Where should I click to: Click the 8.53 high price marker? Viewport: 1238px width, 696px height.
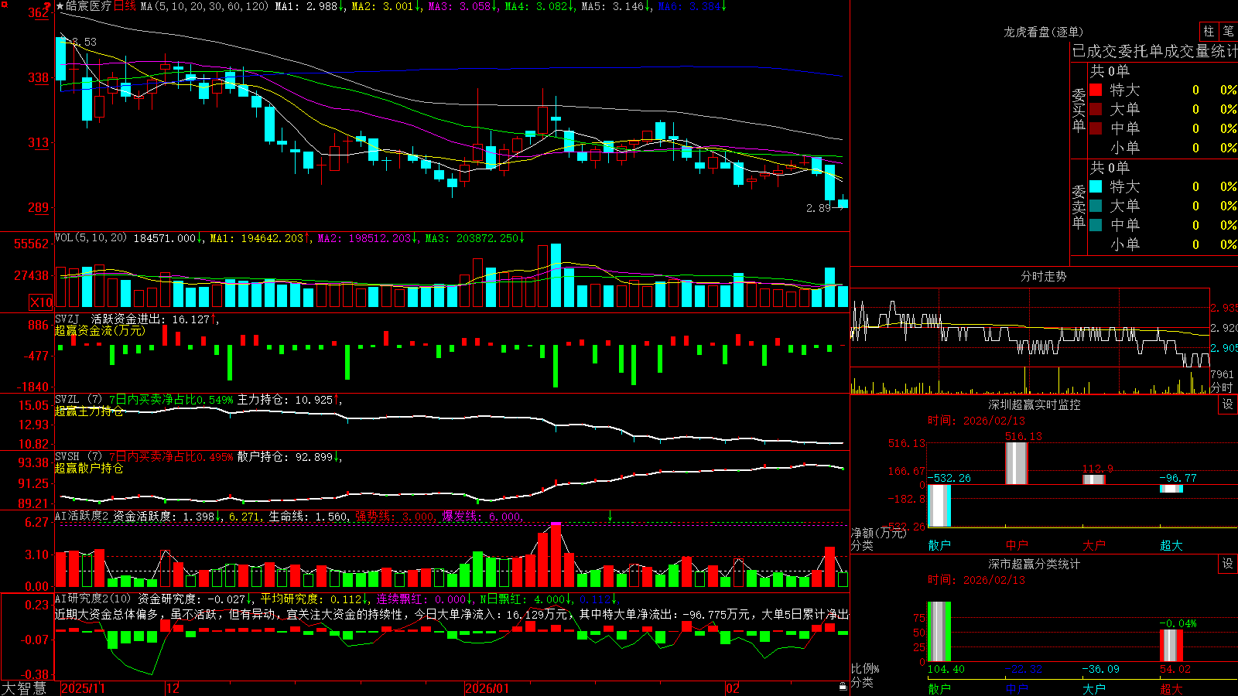pyautogui.click(x=84, y=42)
